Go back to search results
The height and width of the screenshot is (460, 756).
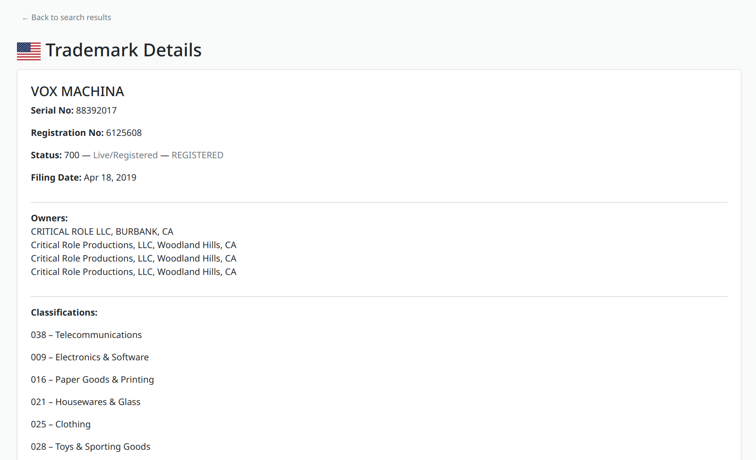[71, 17]
